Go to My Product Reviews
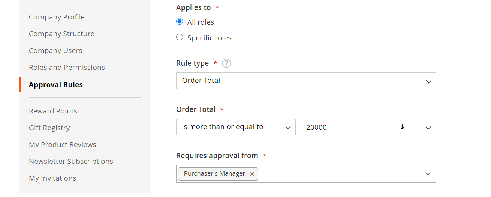The width and height of the screenshot is (491, 197). coord(63,145)
